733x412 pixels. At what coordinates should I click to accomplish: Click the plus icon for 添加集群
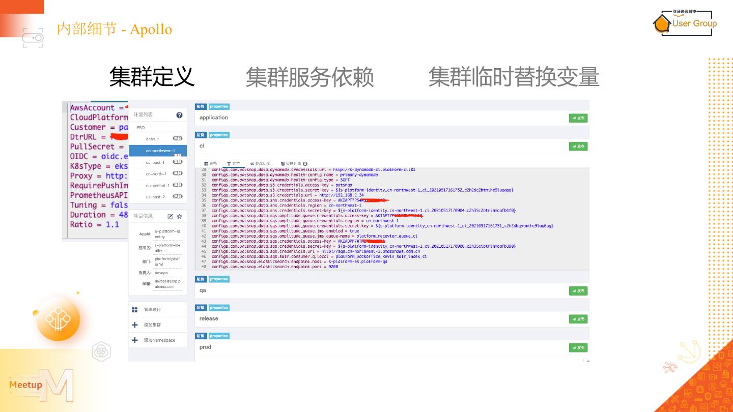(x=135, y=325)
